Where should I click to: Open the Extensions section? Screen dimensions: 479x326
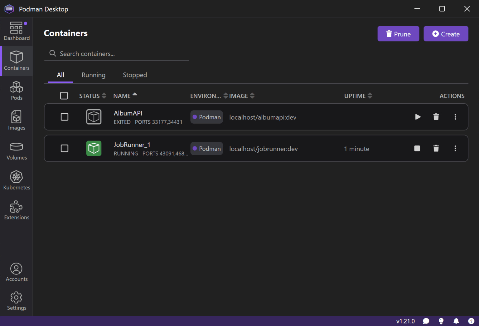16,210
